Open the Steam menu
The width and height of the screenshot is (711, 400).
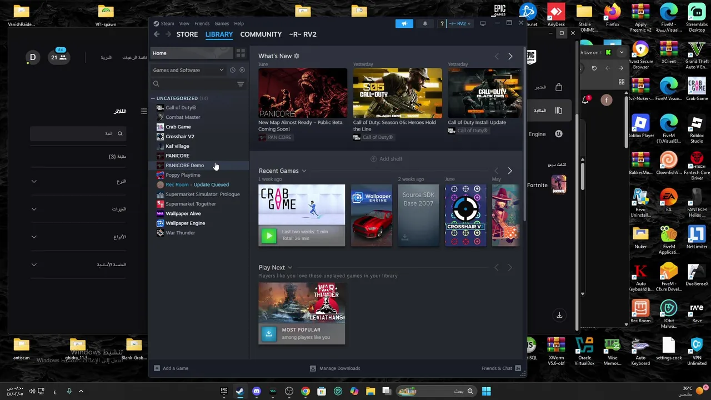click(x=167, y=23)
